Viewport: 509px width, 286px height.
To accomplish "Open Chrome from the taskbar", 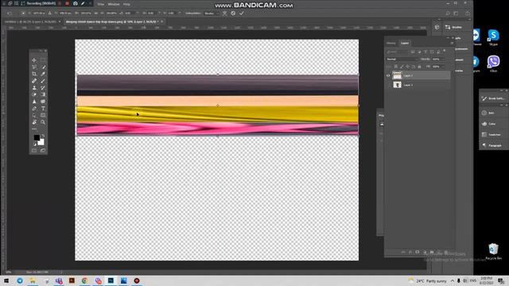I will click(85, 280).
